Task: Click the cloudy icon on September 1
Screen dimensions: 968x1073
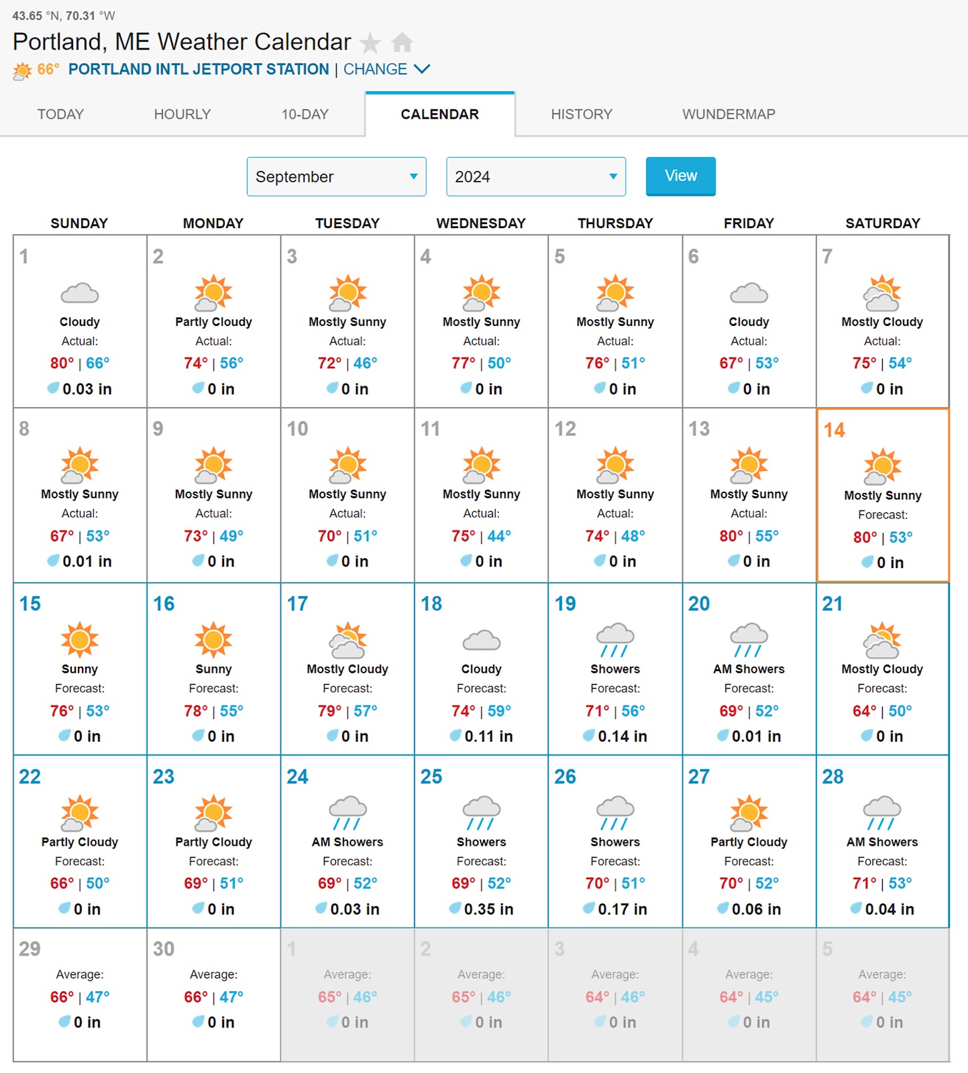Action: click(80, 293)
